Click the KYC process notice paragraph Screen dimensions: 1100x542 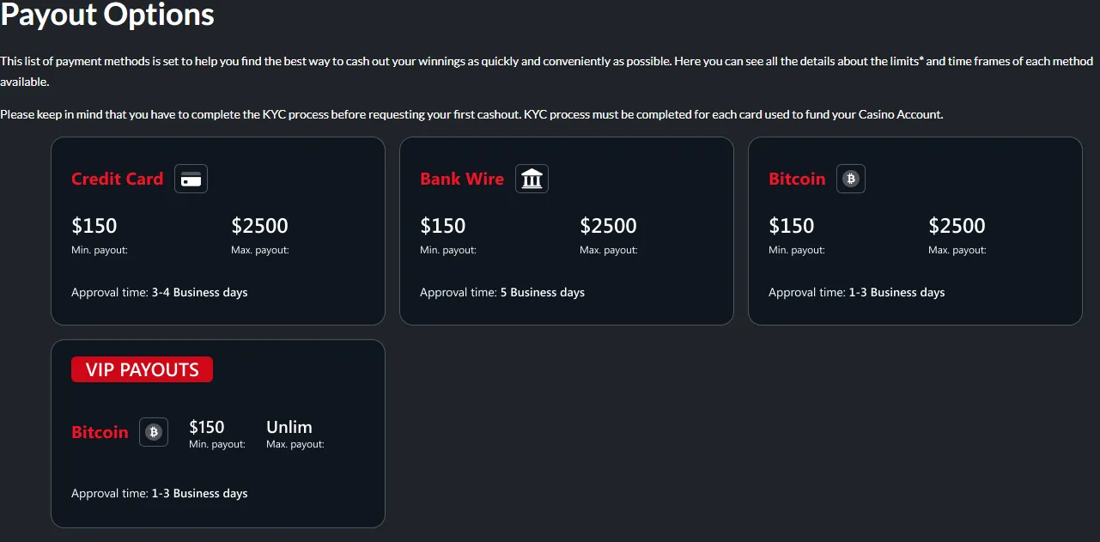click(471, 114)
